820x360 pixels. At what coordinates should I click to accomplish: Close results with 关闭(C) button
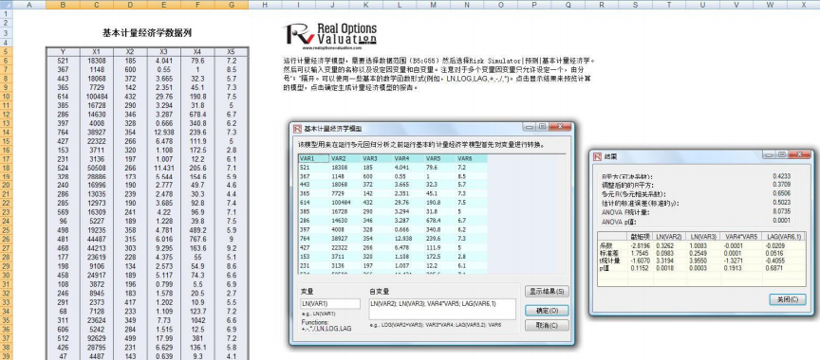coord(787,299)
